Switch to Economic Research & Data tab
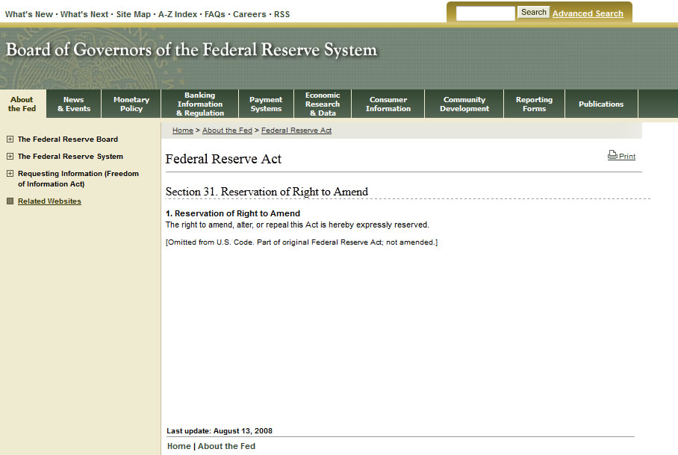The image size is (678, 455). (x=323, y=104)
